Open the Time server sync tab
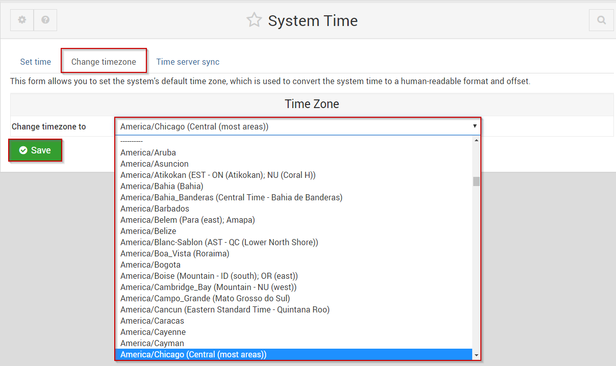 point(188,62)
